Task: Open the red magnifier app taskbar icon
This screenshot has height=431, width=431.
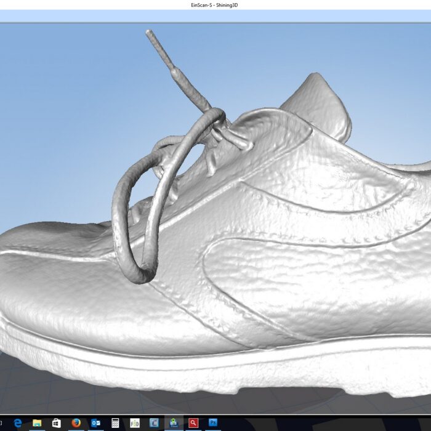Action: pyautogui.click(x=193, y=423)
